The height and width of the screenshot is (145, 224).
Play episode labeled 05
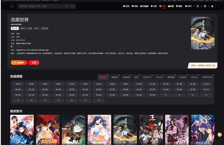(x=18, y=100)
